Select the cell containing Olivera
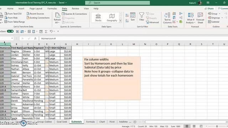228x128 pixels. coord(28,51)
